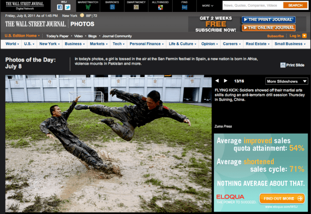Click the orange SEARCH button
This screenshot has height=214, width=311.
[x=295, y=5]
